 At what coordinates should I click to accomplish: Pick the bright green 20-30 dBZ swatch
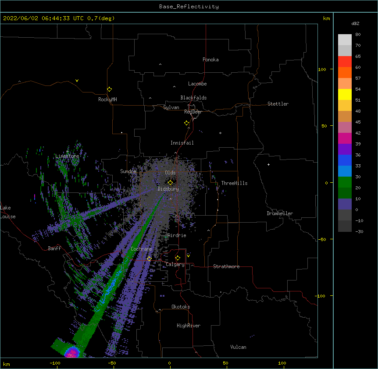pyautogui.click(x=345, y=182)
